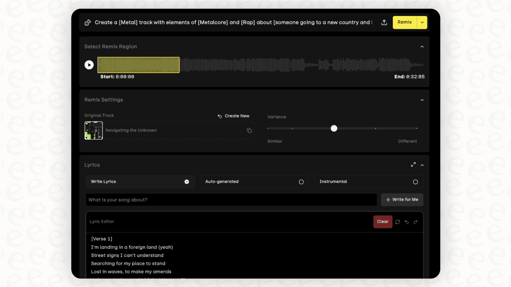Click the Navigating the Unknown track thumbnail

pyautogui.click(x=93, y=130)
